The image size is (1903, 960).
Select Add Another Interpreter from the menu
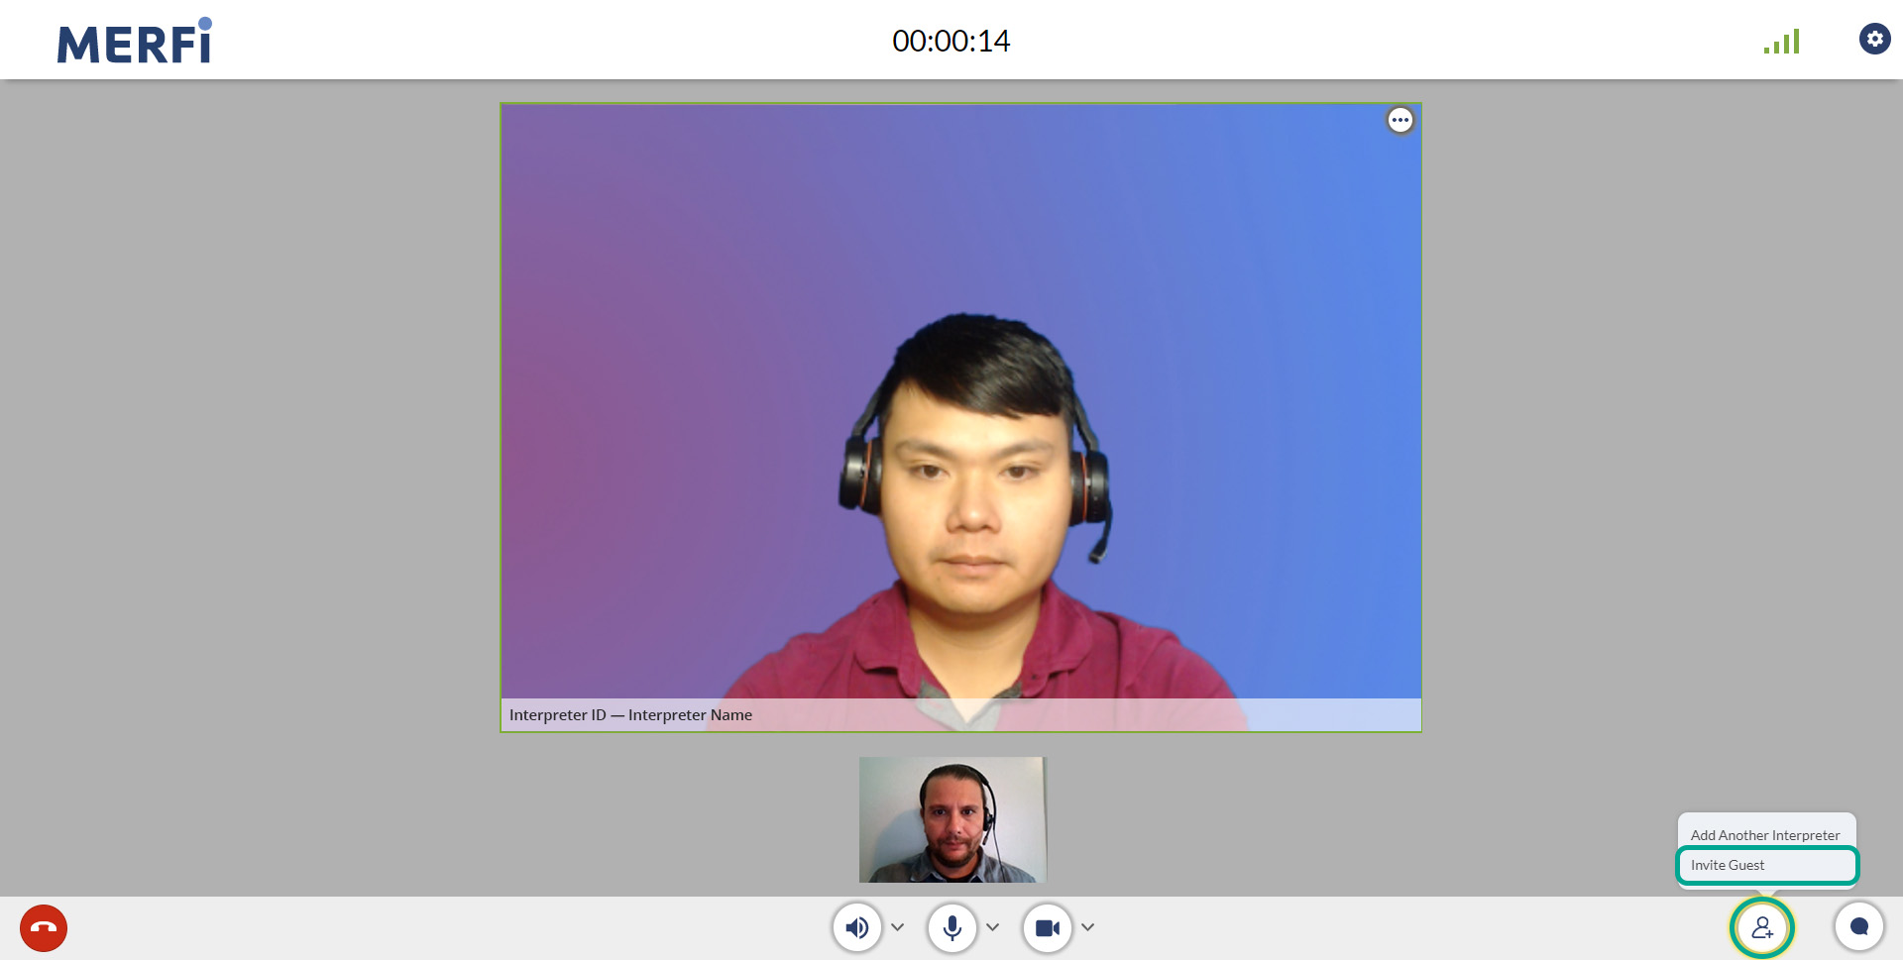1765,835
